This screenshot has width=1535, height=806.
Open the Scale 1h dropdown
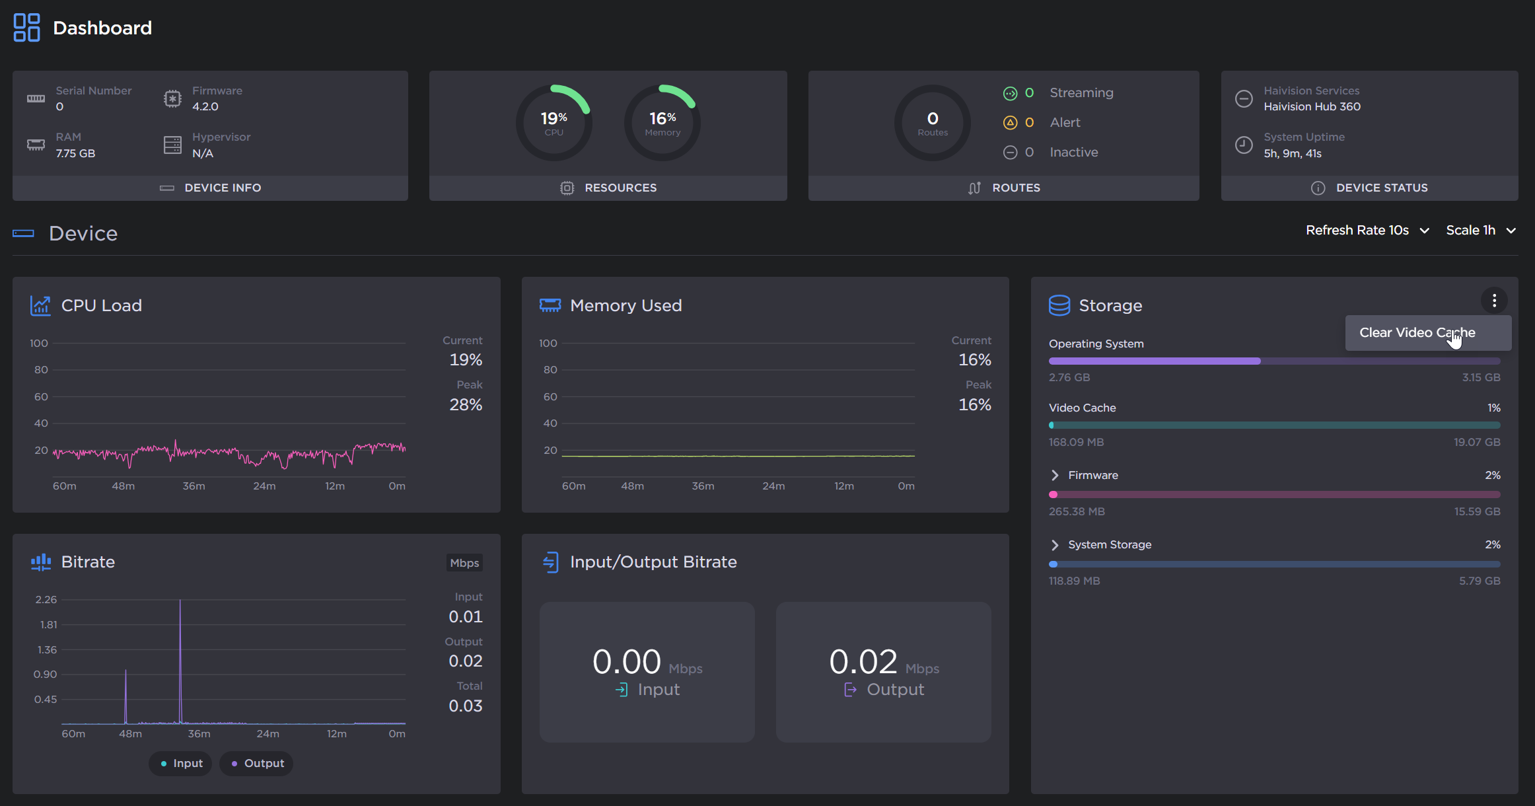tap(1480, 231)
